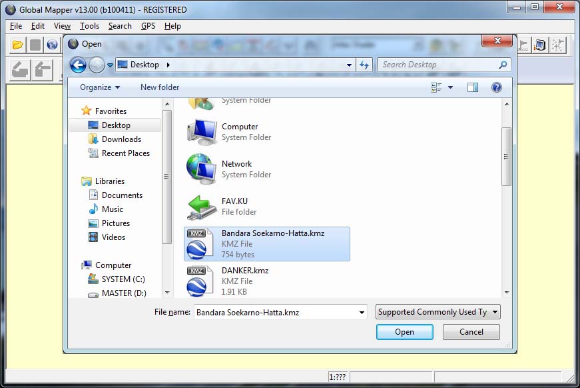
Task: Click the 3D view toolbar icon
Action: pos(540,45)
